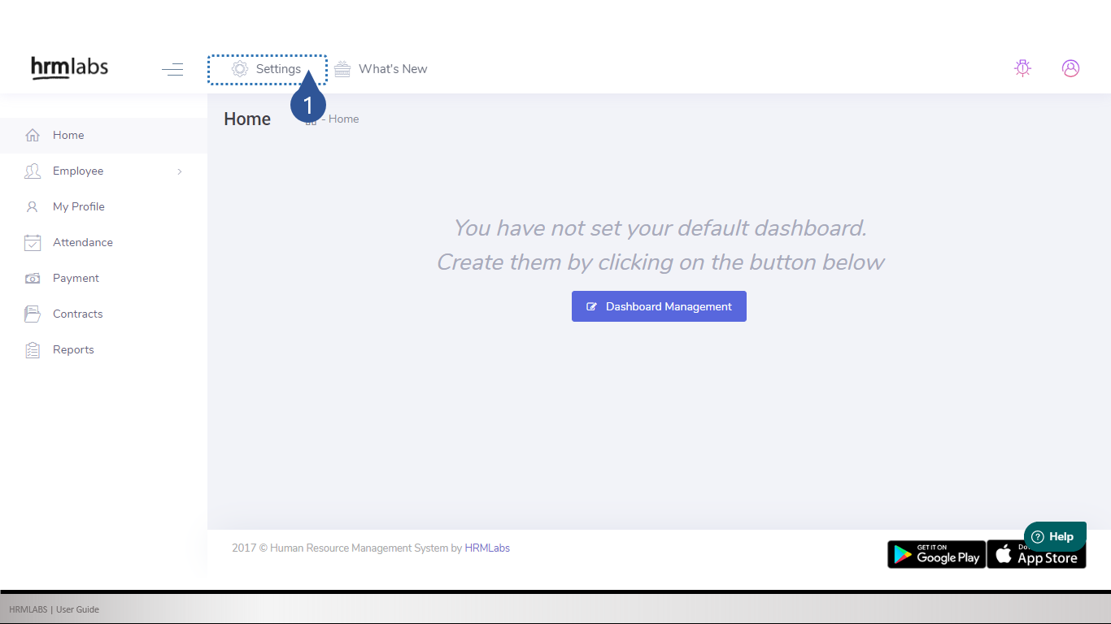Click the Payment money icon
The width and height of the screenshot is (1111, 624).
tap(33, 279)
